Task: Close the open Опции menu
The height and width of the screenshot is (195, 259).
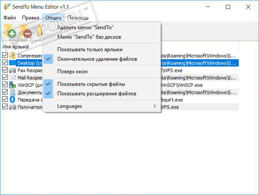Action: coord(53,18)
